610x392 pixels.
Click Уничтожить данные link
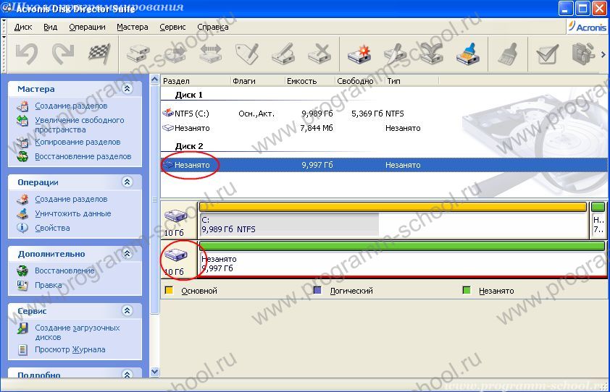(x=72, y=213)
